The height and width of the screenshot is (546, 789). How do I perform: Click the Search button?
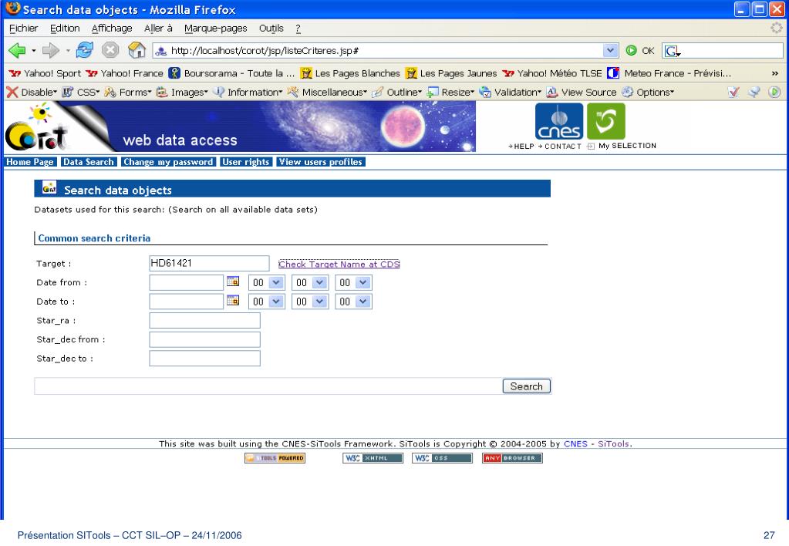526,386
